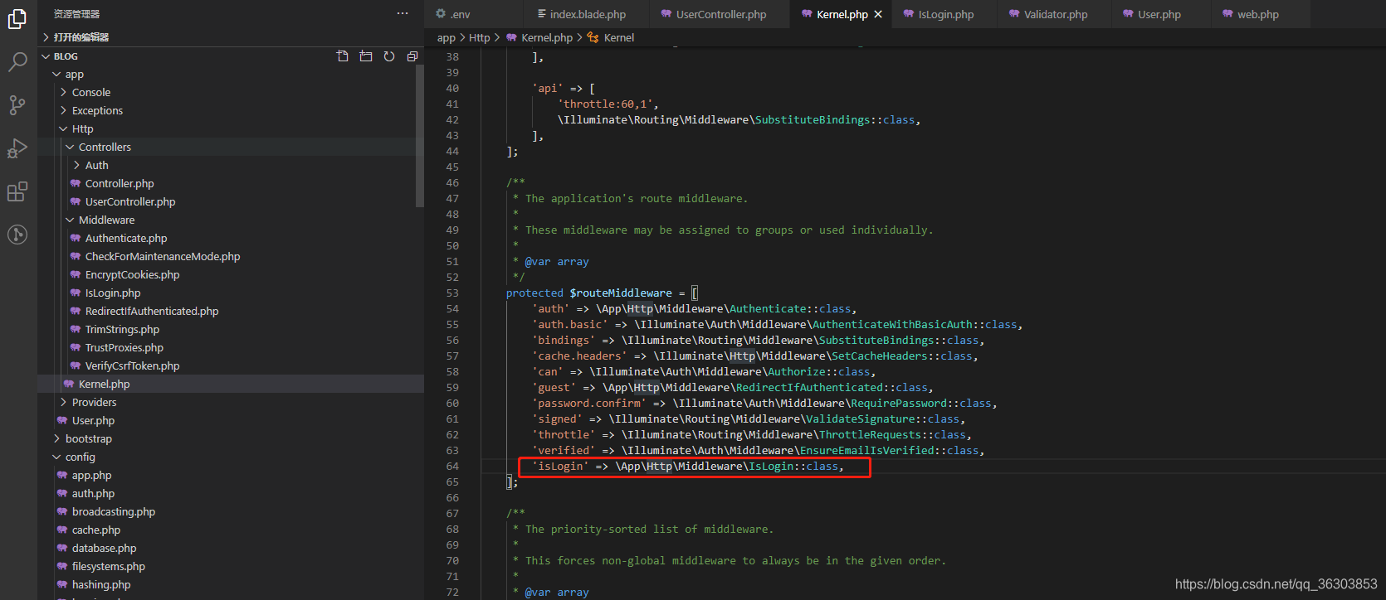Click the $routeMiddleware variable in code
Viewport: 1386px width, 600px height.
[621, 293]
